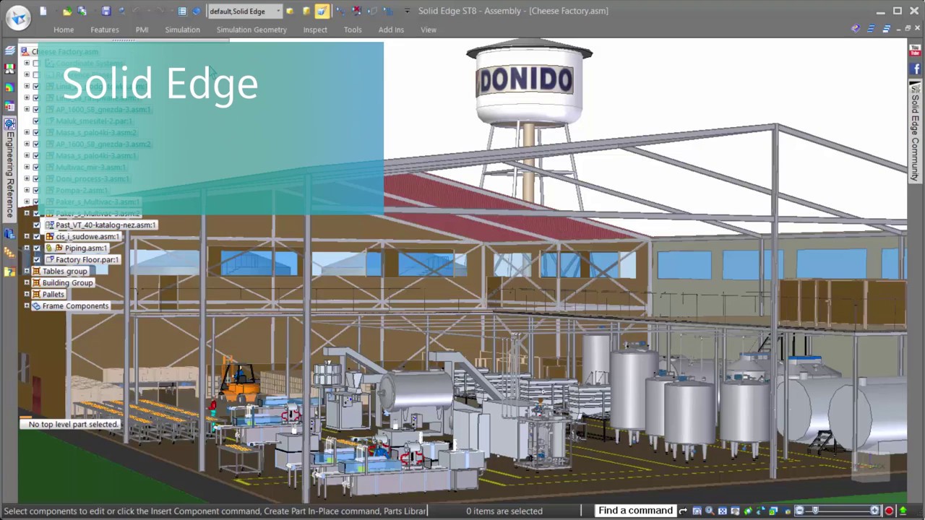Image resolution: width=925 pixels, height=520 pixels.
Task: Click the Pan hand icon in status bar
Action: (735, 511)
